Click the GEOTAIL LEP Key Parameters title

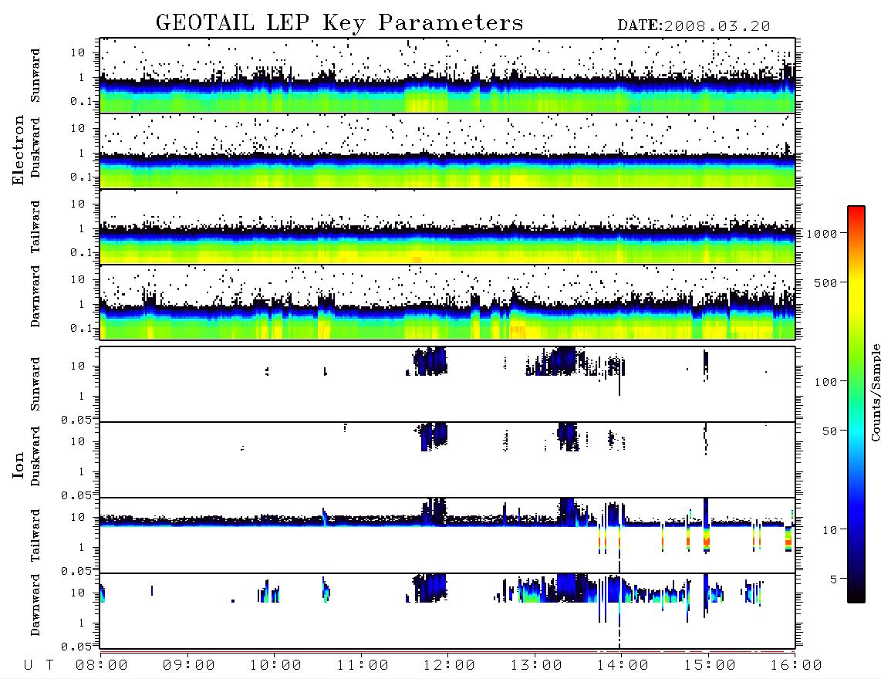coord(339,24)
